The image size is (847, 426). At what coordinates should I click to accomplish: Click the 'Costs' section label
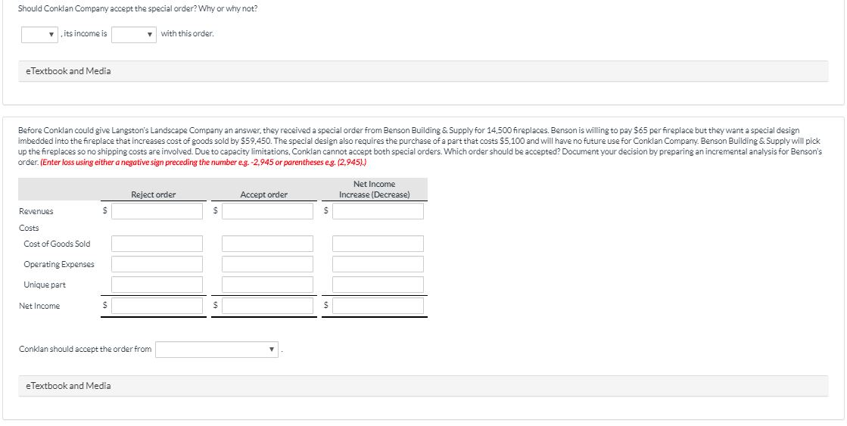(29, 228)
